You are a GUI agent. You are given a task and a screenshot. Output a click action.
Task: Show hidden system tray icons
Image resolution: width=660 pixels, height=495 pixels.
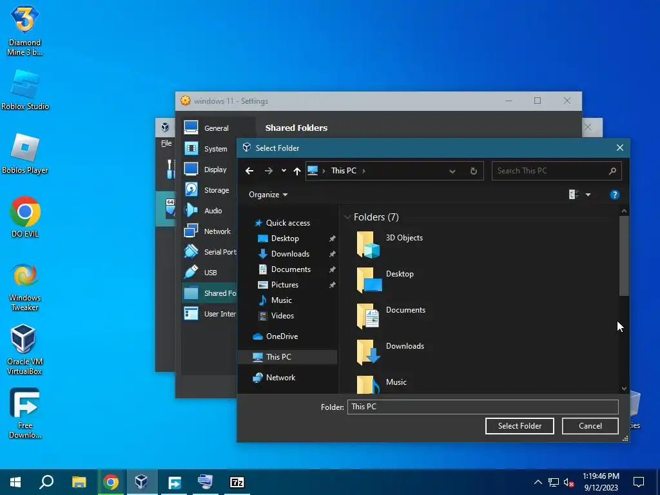pyautogui.click(x=538, y=482)
